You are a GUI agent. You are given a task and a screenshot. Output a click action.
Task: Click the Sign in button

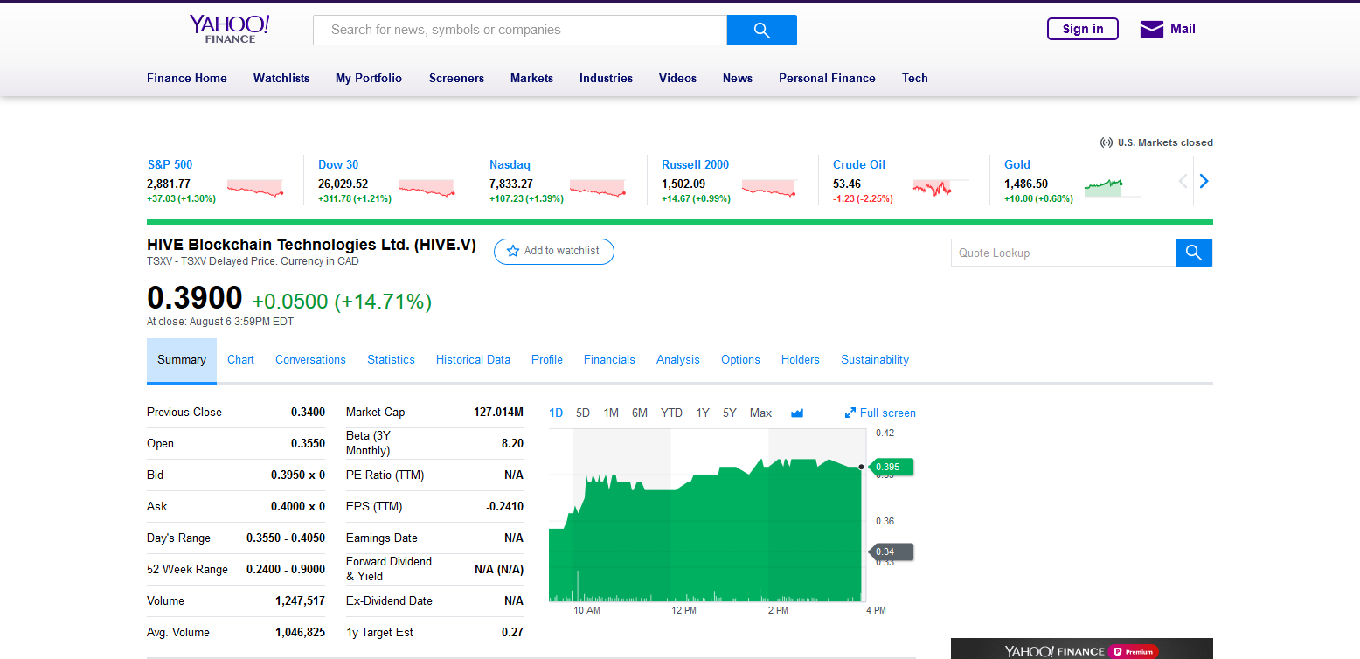click(x=1082, y=29)
